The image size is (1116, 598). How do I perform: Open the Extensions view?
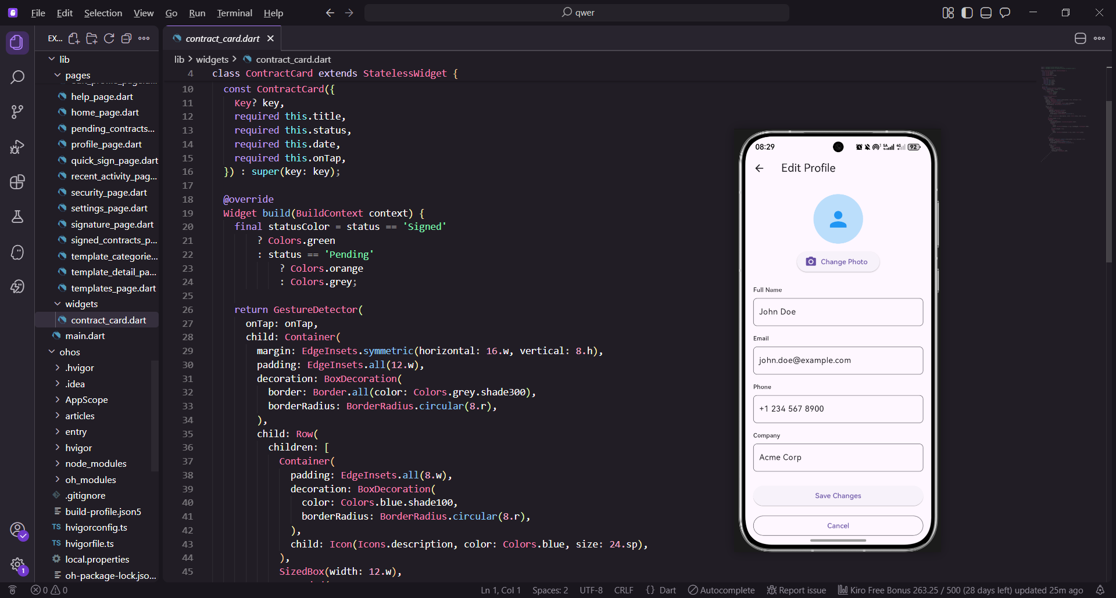[x=17, y=182]
